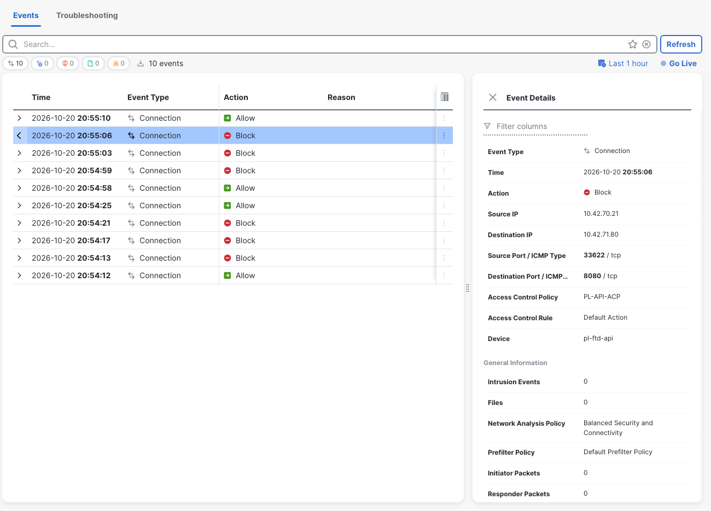Switch to the Events tab
The width and height of the screenshot is (711, 511).
(26, 15)
